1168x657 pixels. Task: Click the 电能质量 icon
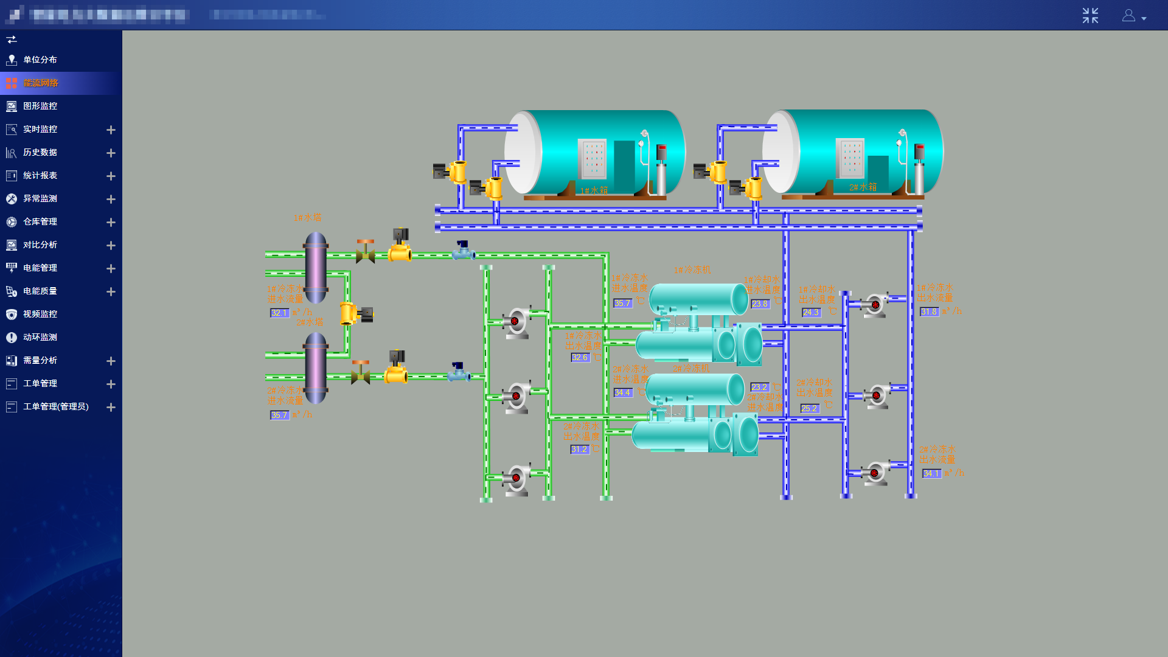11,291
